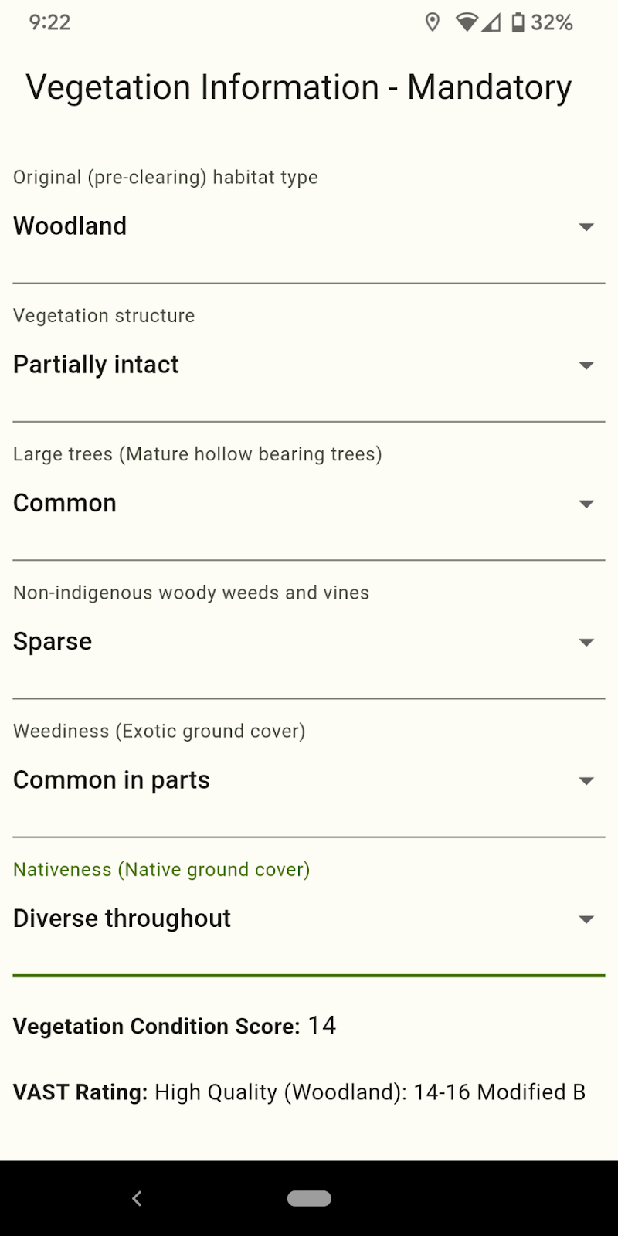Tap the Diverse throughout value
Screen dimensions: 618x1236
122,919
